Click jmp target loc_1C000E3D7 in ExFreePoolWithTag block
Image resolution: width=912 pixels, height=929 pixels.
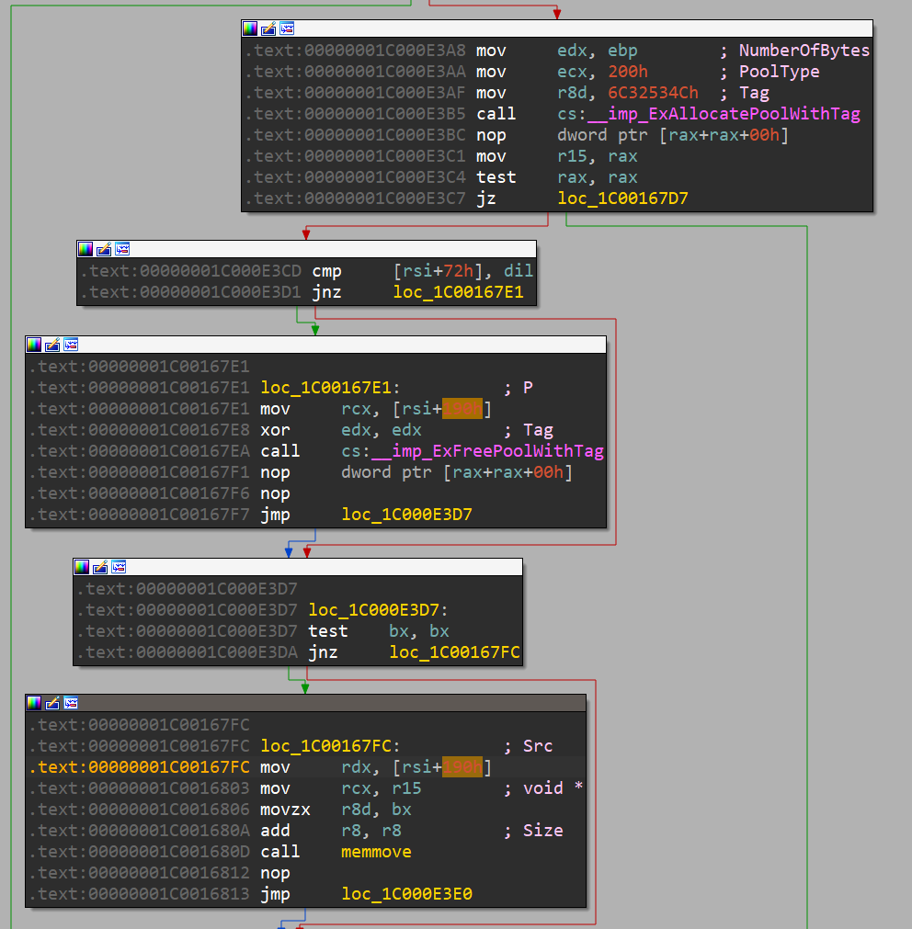(406, 515)
